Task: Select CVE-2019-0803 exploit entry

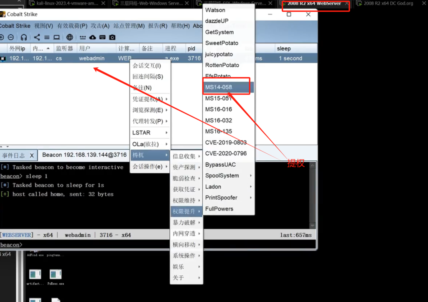Action: point(228,143)
